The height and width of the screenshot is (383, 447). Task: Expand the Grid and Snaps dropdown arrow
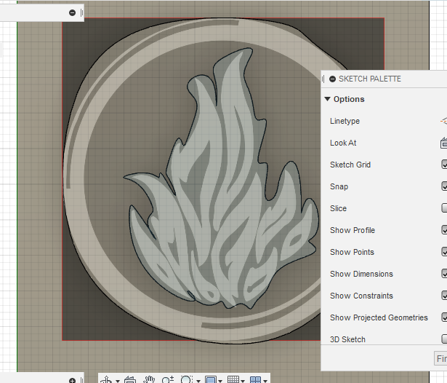[x=243, y=381]
